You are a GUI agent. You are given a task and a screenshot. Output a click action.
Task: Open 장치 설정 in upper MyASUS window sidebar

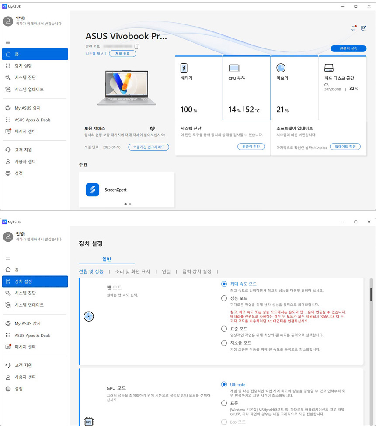35,66
